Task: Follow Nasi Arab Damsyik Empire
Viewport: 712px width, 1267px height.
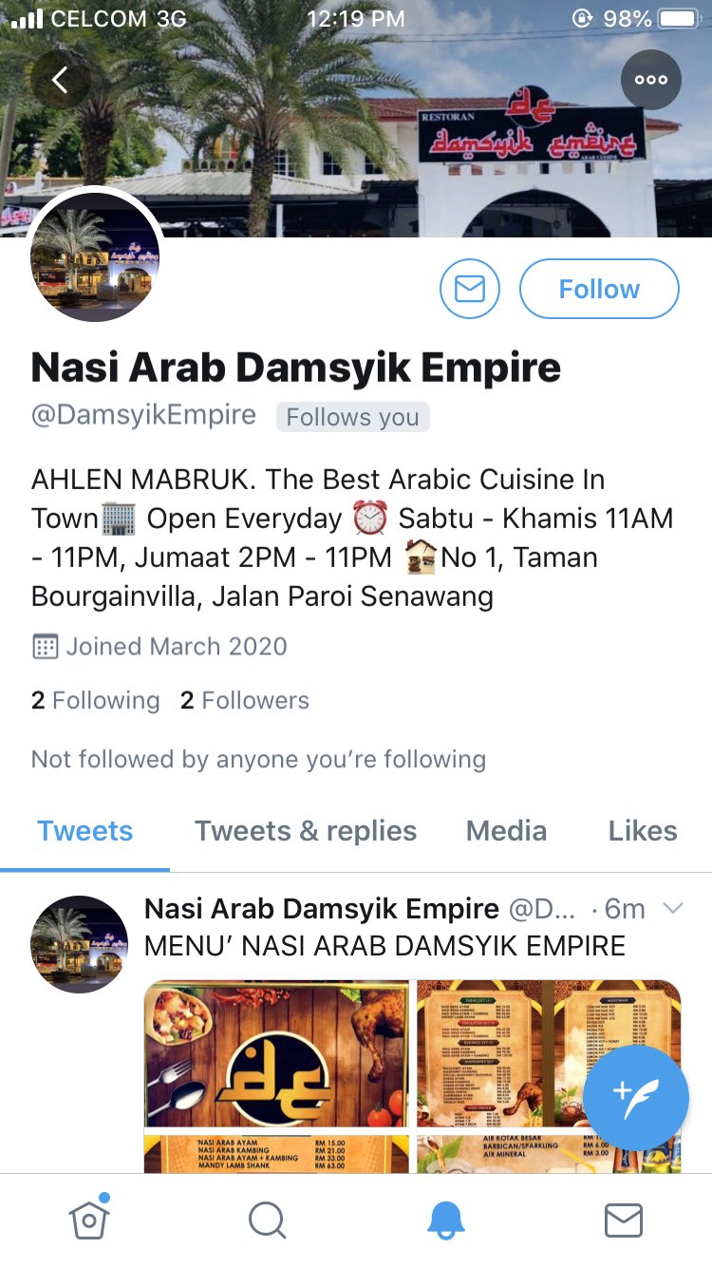Action: pos(599,289)
